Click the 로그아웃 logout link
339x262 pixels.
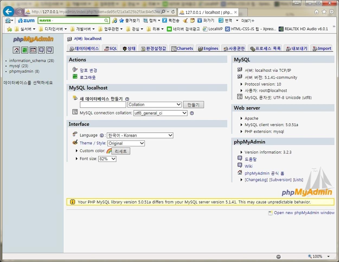[x=88, y=77]
